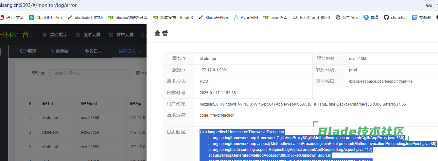Click the 服务ip column header

pyautogui.click(x=135, y=103)
